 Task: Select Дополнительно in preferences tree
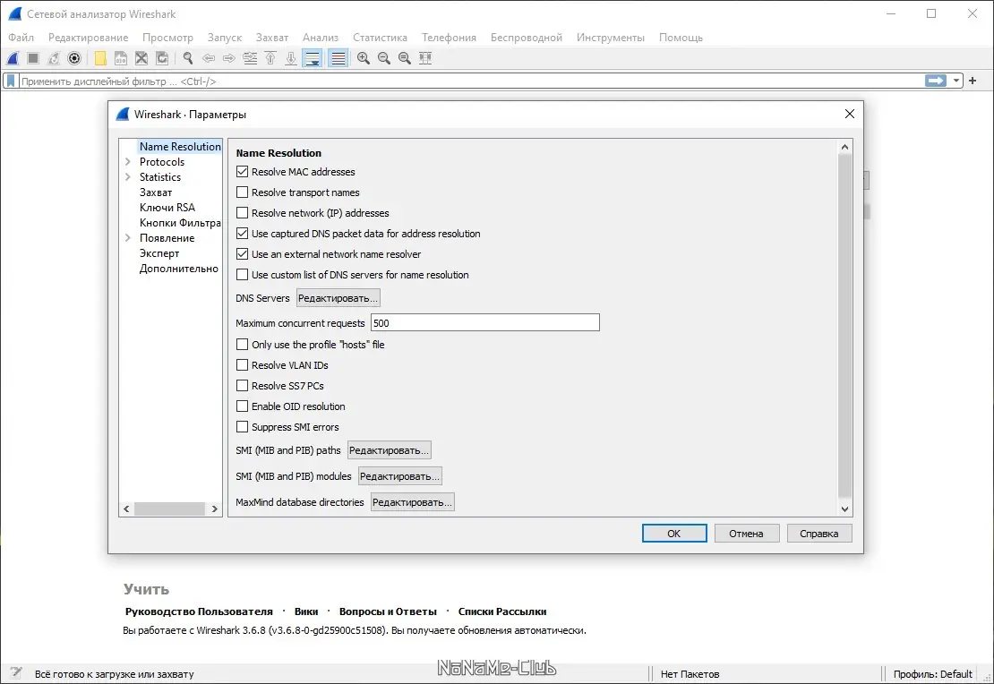click(x=179, y=269)
